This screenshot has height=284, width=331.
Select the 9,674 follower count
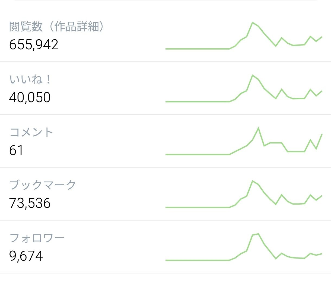point(26,256)
